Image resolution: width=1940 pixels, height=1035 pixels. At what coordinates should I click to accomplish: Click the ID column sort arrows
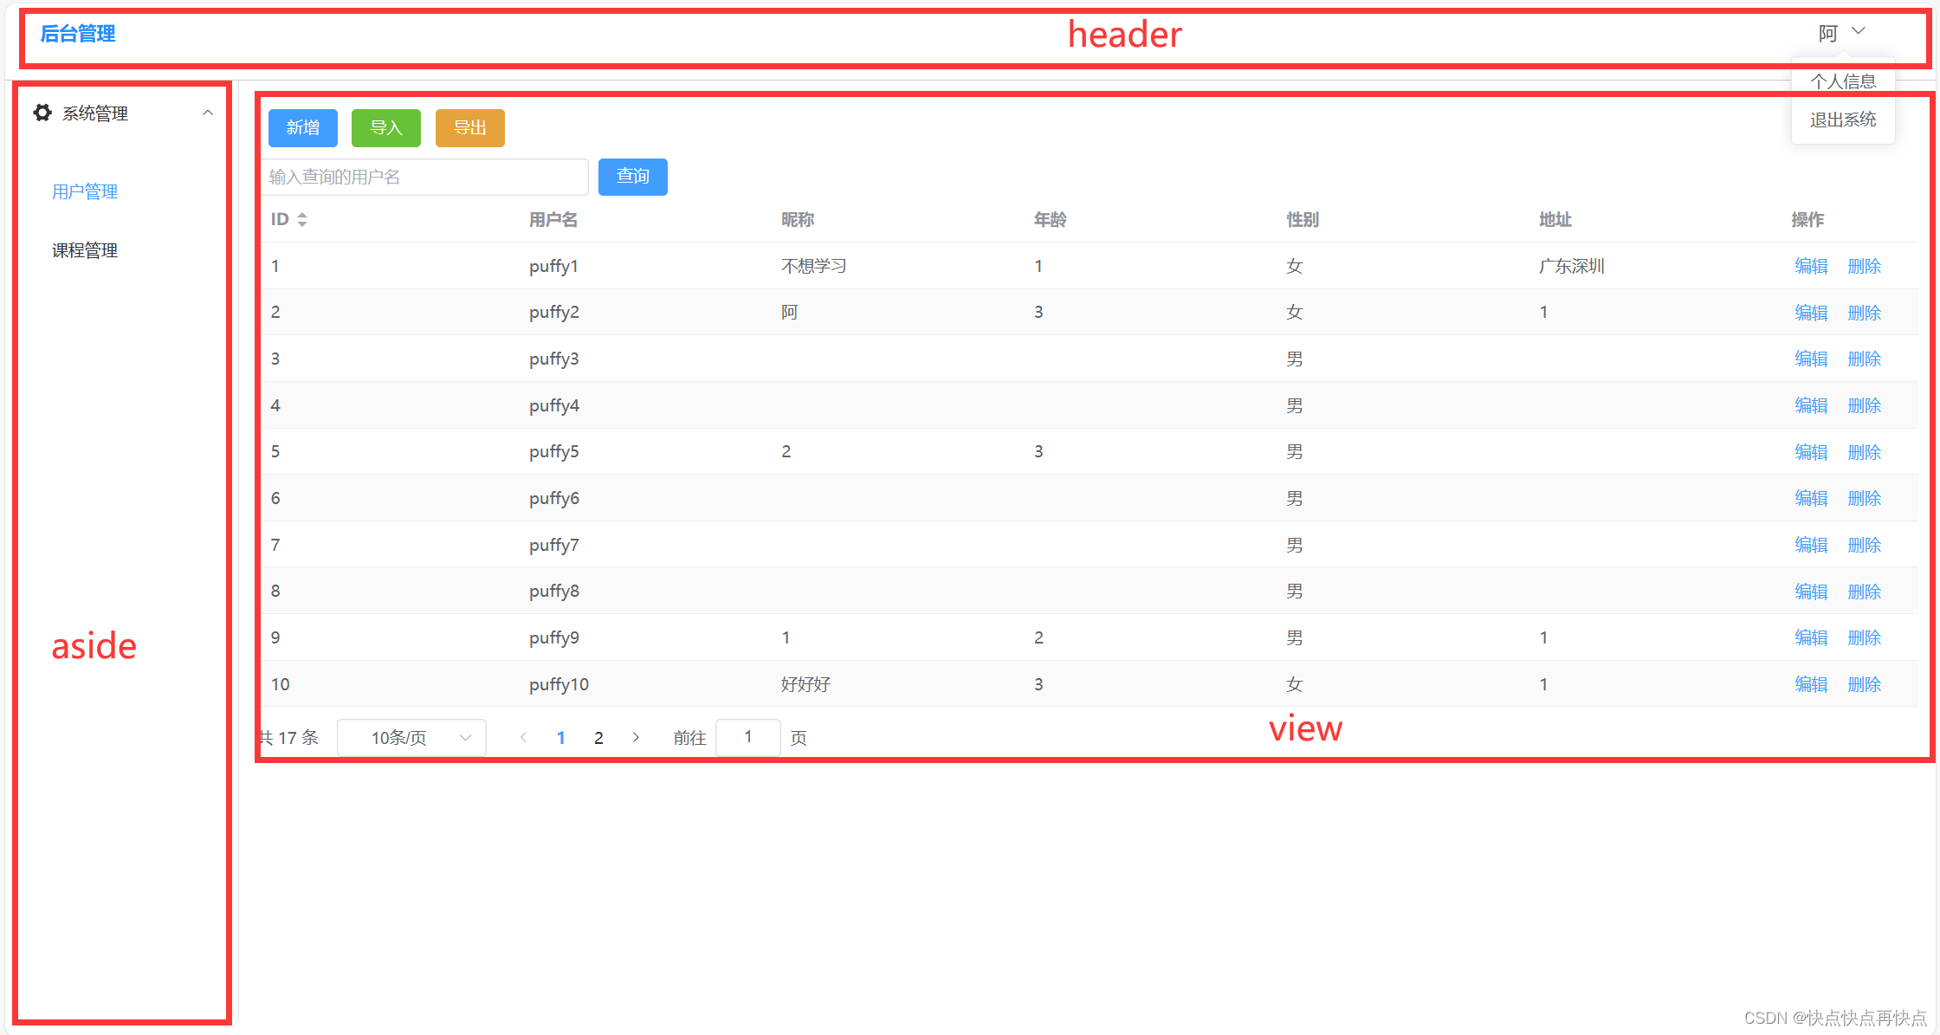(x=302, y=220)
